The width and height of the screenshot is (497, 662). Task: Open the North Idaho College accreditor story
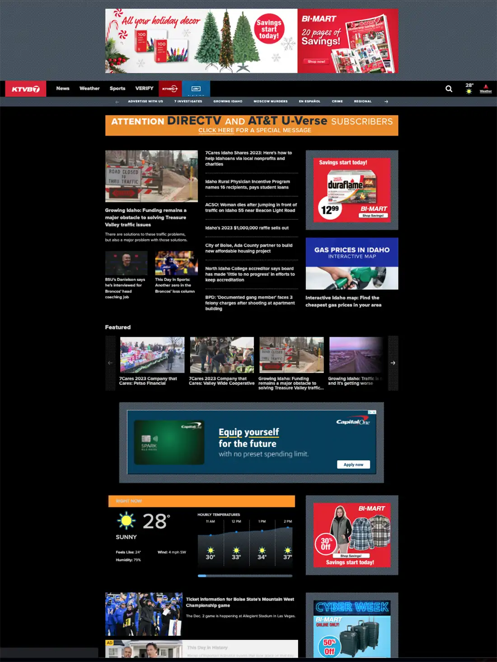[250, 274]
